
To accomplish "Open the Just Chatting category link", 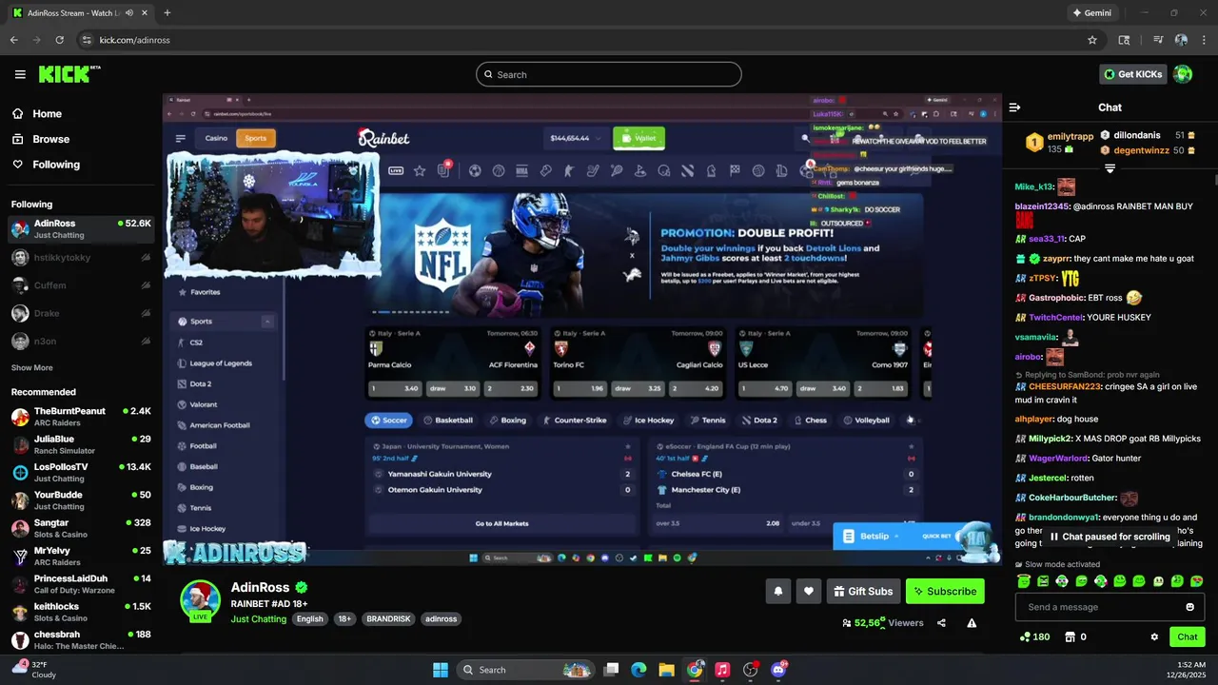I will pos(259,619).
